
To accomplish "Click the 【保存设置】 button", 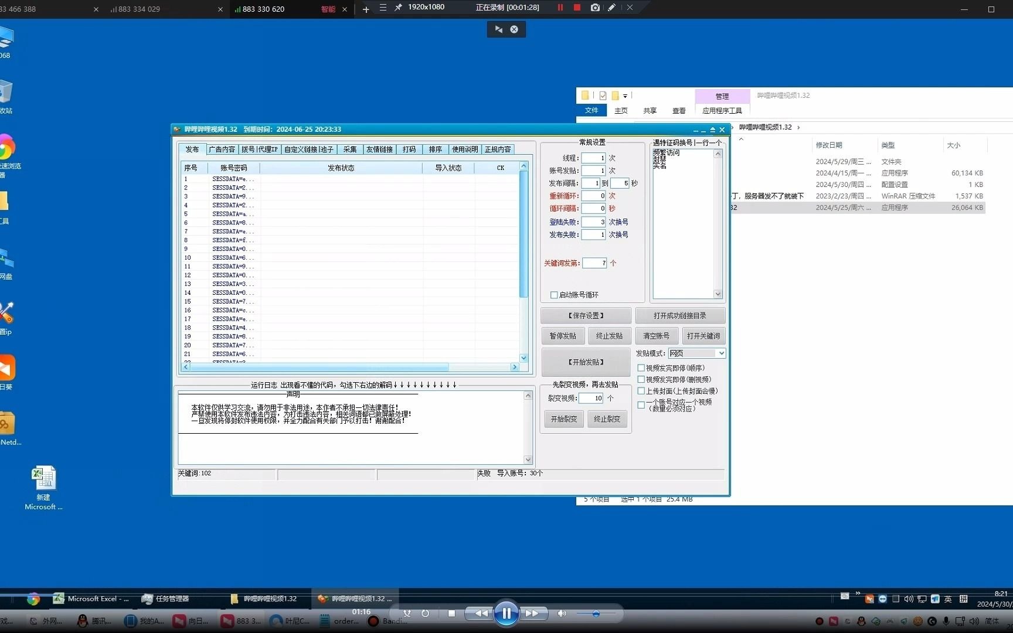I will click(x=586, y=316).
